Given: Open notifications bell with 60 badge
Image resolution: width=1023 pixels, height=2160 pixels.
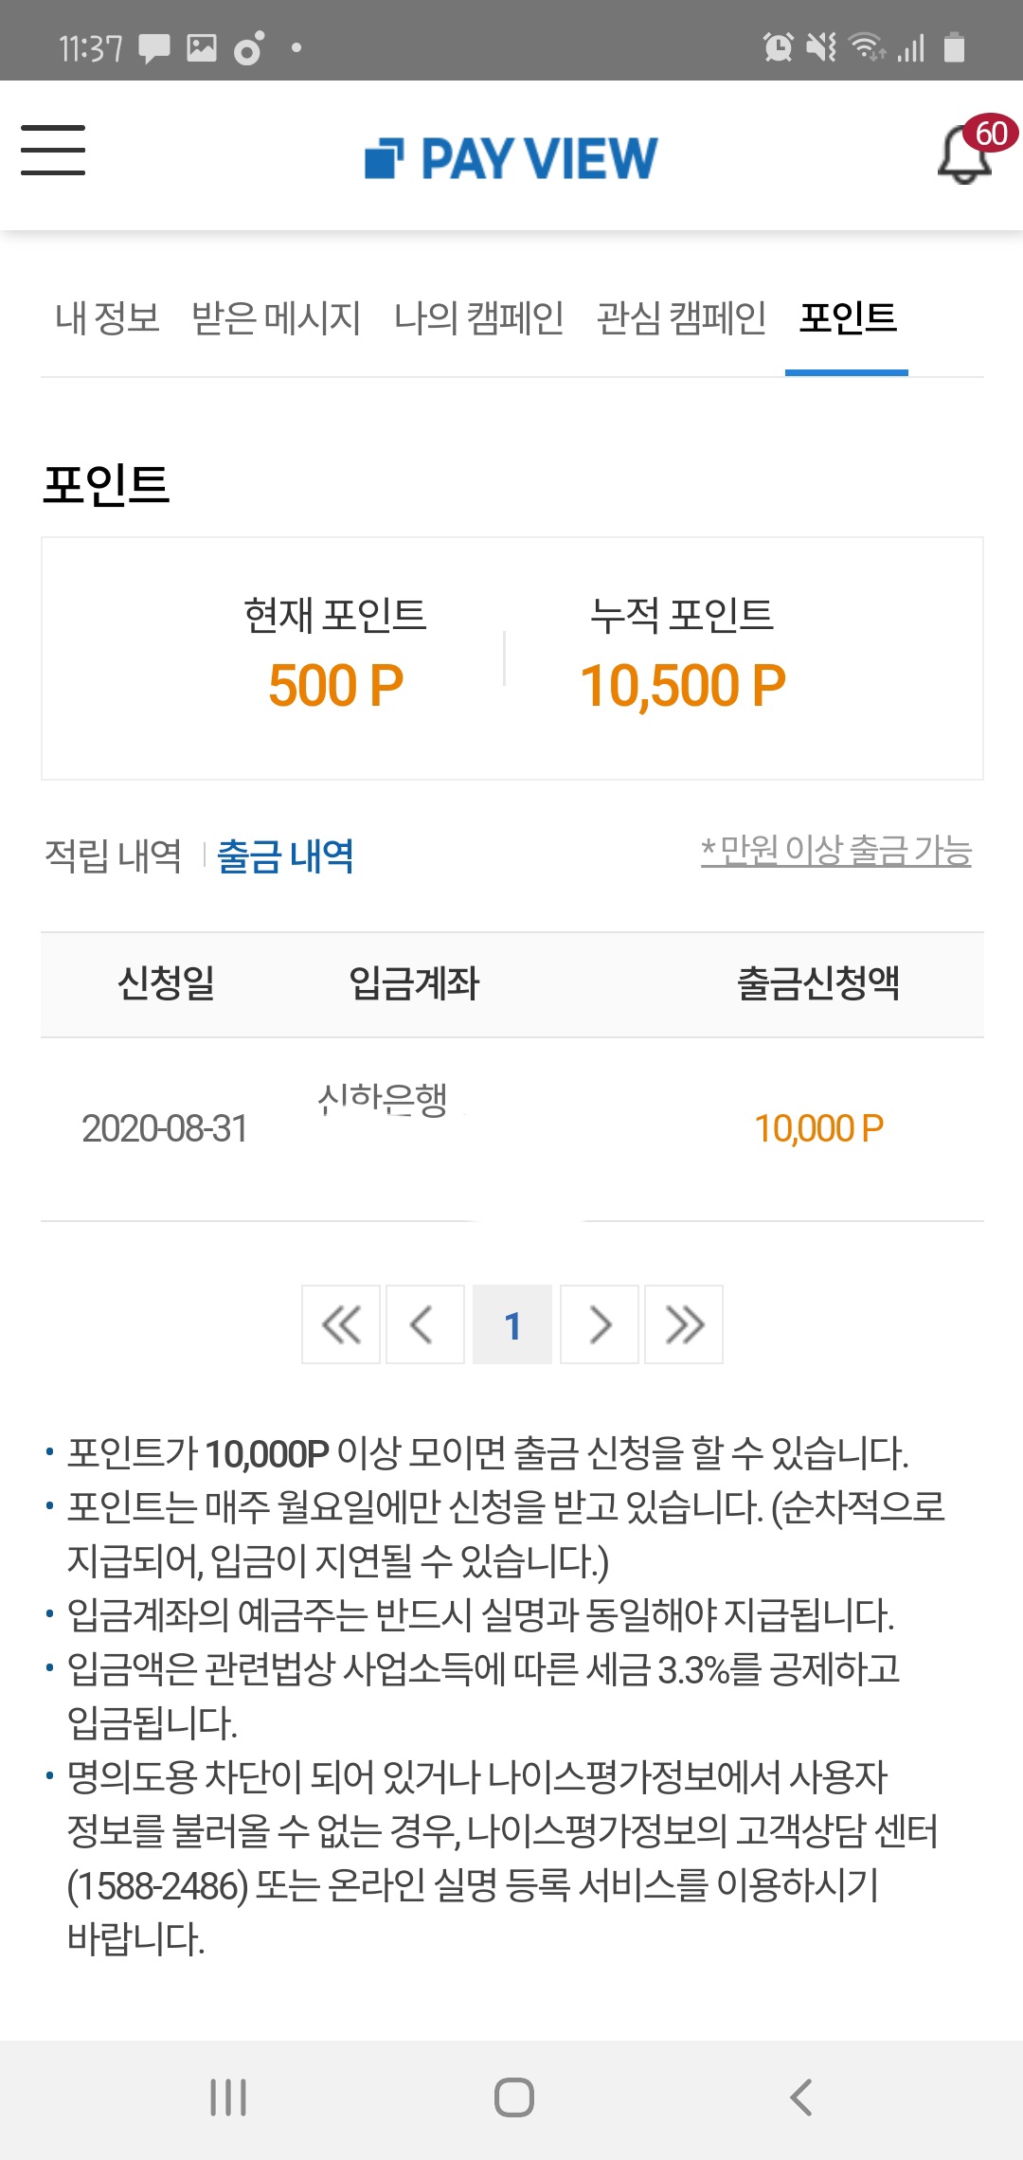Looking at the screenshot, I should [966, 153].
